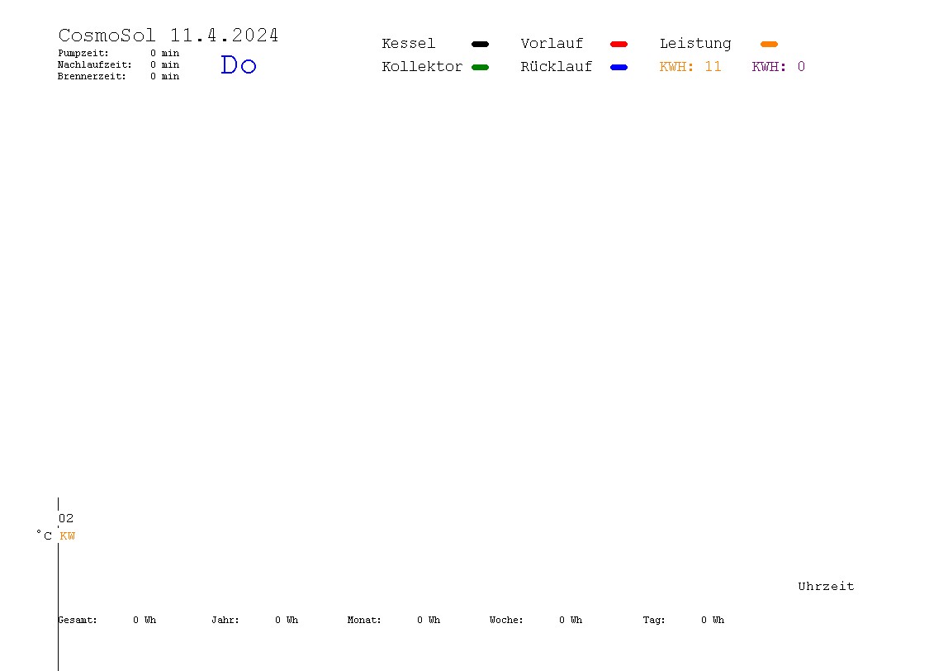Select the blue 'Do' weekday label
Viewport: 948px width, 671px height.
[239, 64]
